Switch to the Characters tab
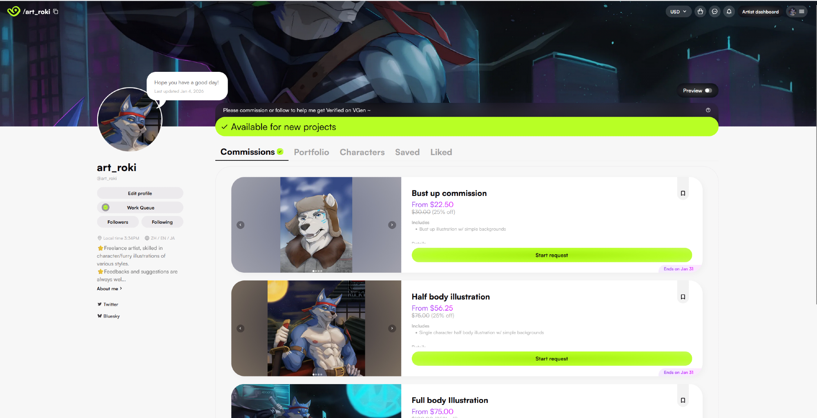This screenshot has height=418, width=817. click(x=362, y=152)
